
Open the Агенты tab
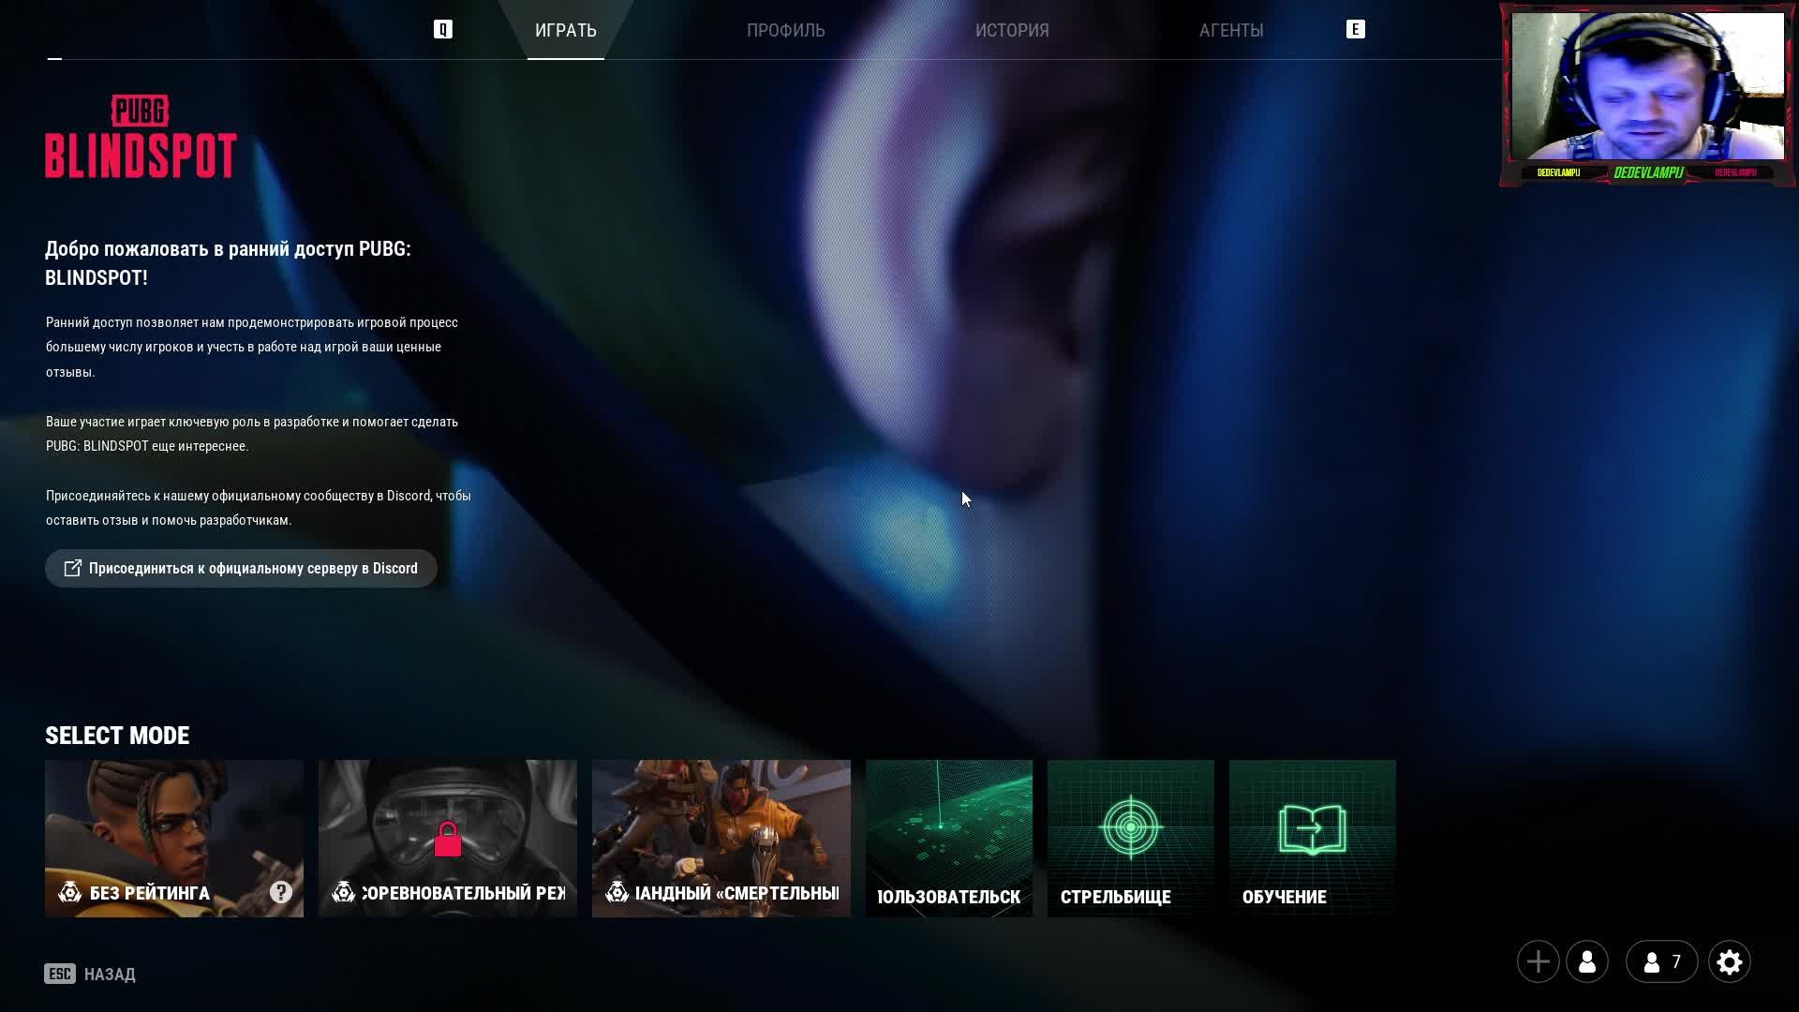click(1231, 30)
